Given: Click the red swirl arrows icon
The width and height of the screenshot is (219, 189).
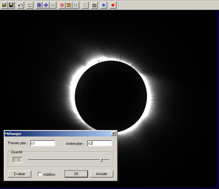Looking at the screenshot, I should 62,5.
